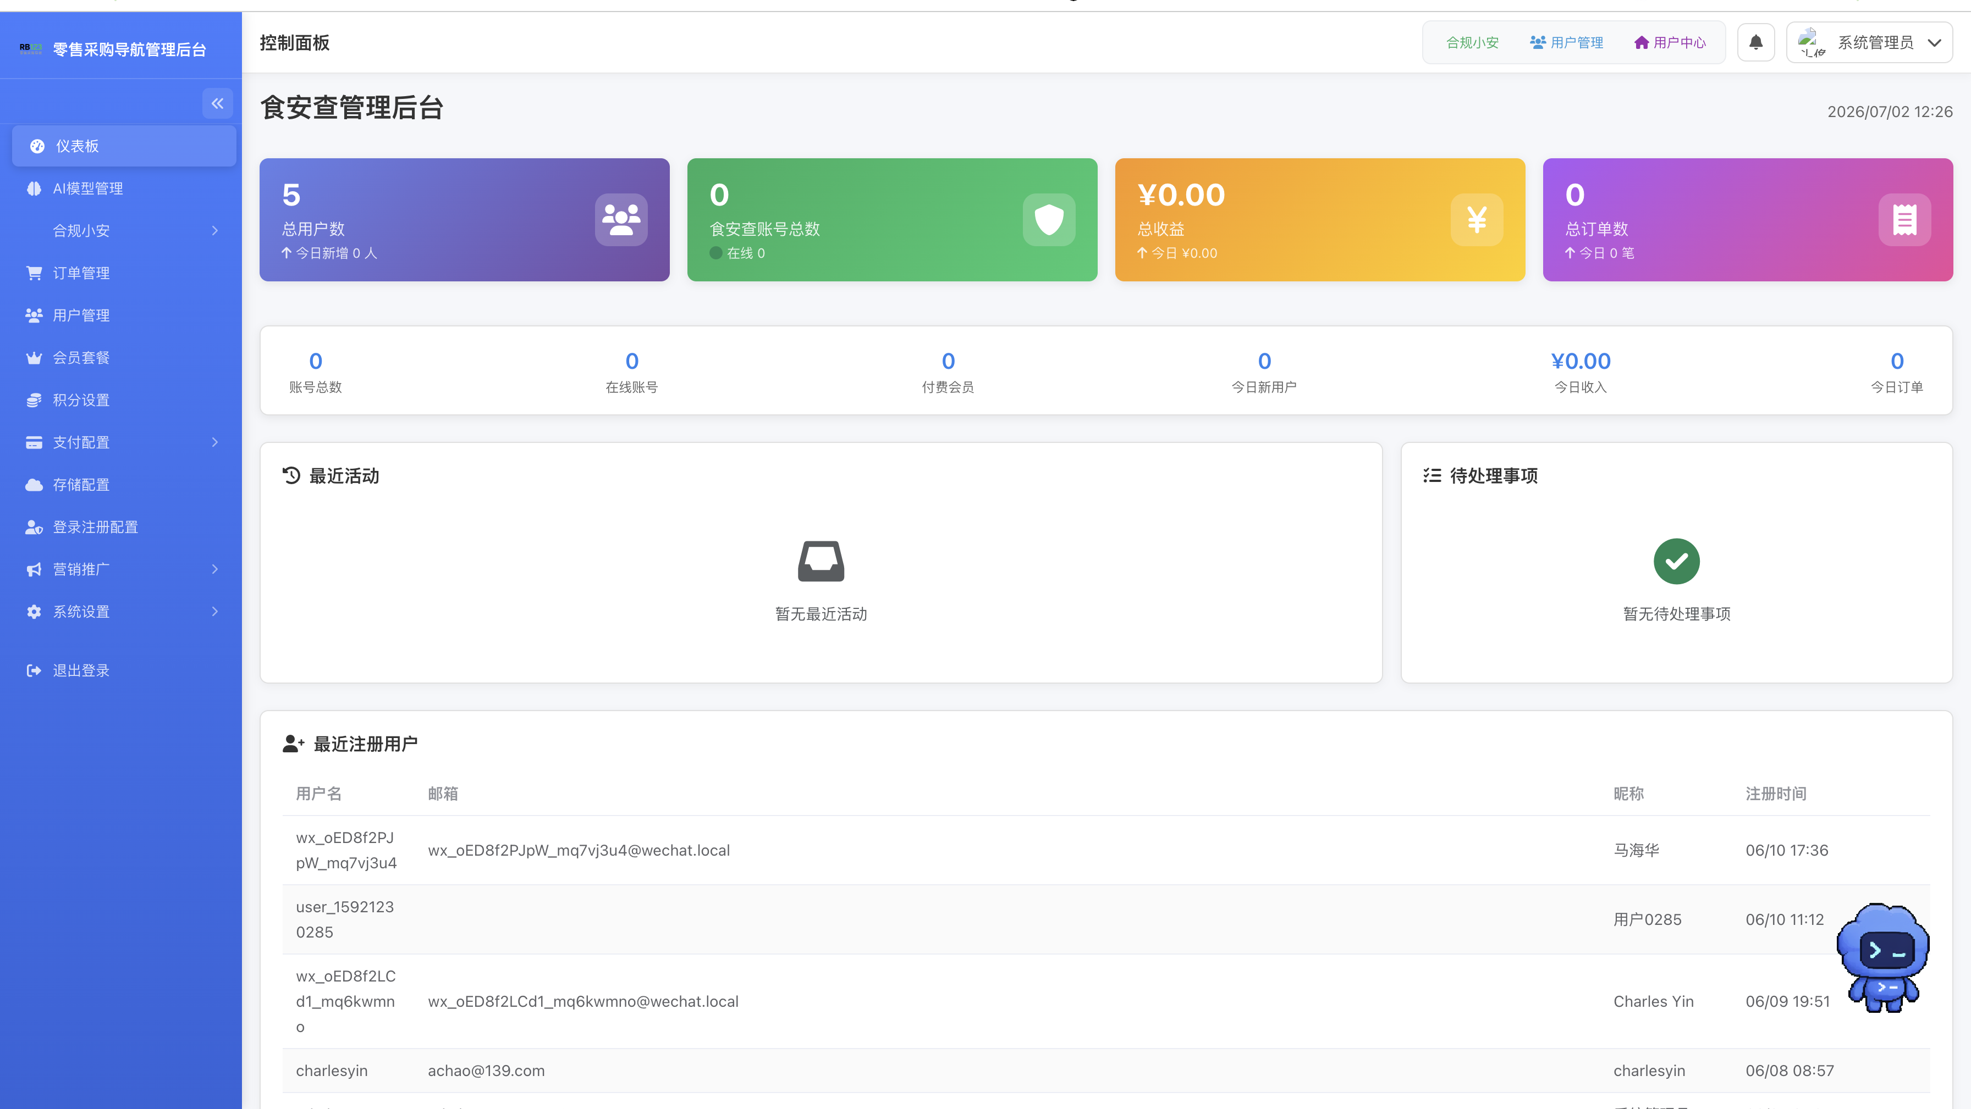This screenshot has width=1971, height=1109.
Task: Open AI模型管理 from the sidebar
Action: [x=124, y=188]
